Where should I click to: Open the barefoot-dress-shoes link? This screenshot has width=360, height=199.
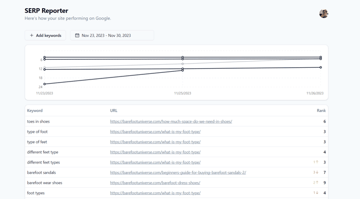(155, 183)
